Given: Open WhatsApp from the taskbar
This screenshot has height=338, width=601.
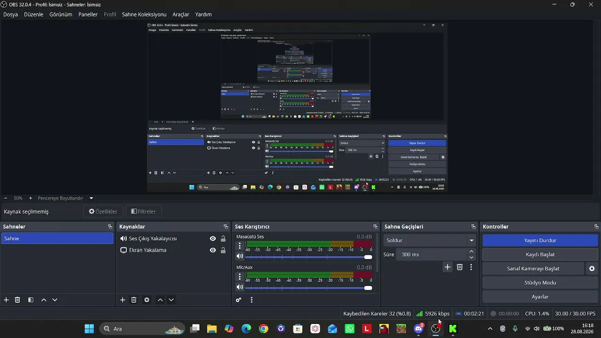Looking at the screenshot, I should (x=350, y=329).
